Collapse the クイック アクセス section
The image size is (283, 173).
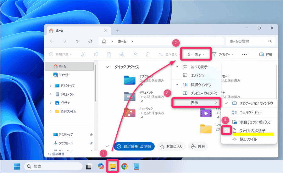pyautogui.click(x=107, y=67)
